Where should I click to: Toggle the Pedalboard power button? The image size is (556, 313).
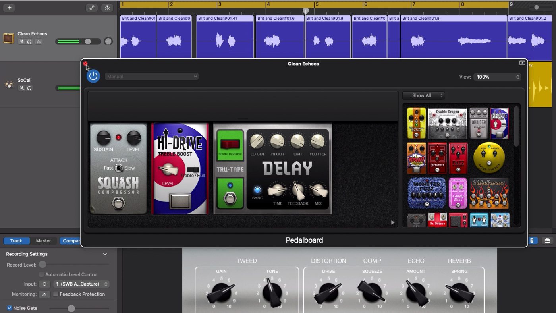93,76
